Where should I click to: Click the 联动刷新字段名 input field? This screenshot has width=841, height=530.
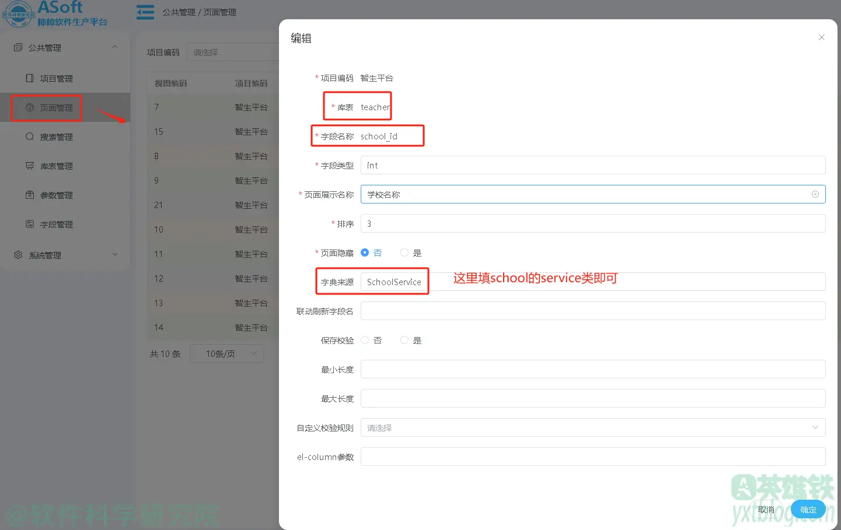[x=593, y=311]
